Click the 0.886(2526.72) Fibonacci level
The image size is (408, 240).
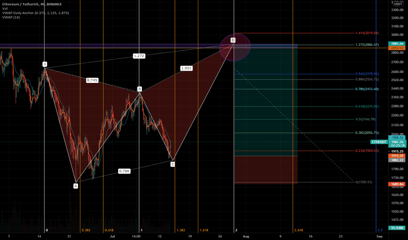click(367, 79)
